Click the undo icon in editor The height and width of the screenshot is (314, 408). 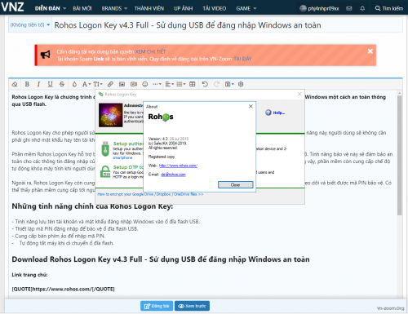tap(205, 84)
